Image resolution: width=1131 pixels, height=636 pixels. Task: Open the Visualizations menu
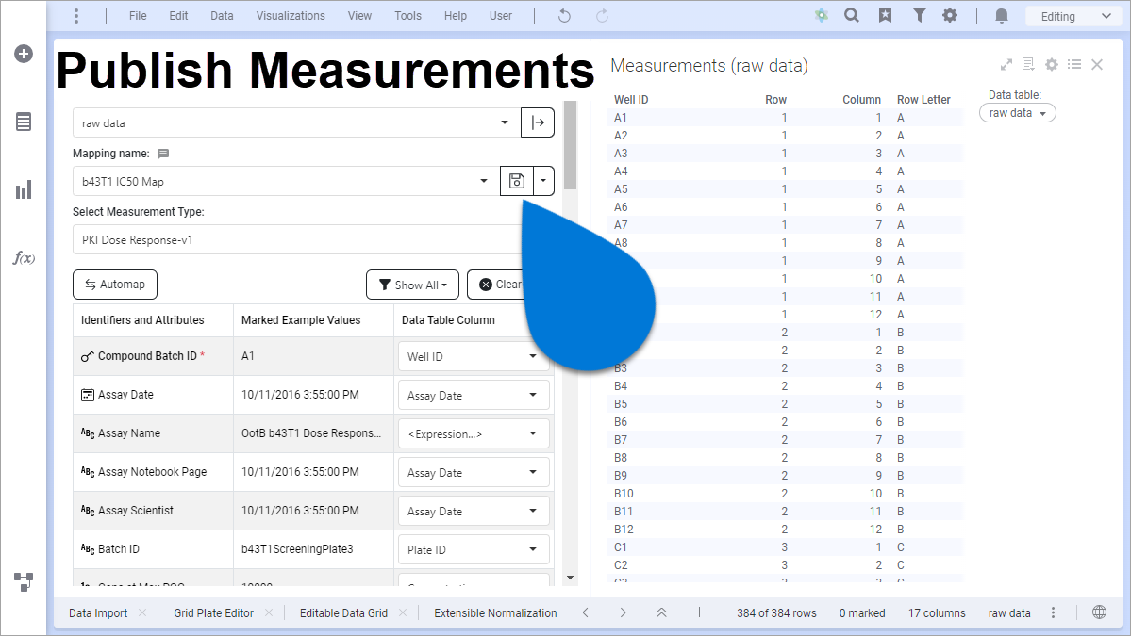click(x=291, y=16)
